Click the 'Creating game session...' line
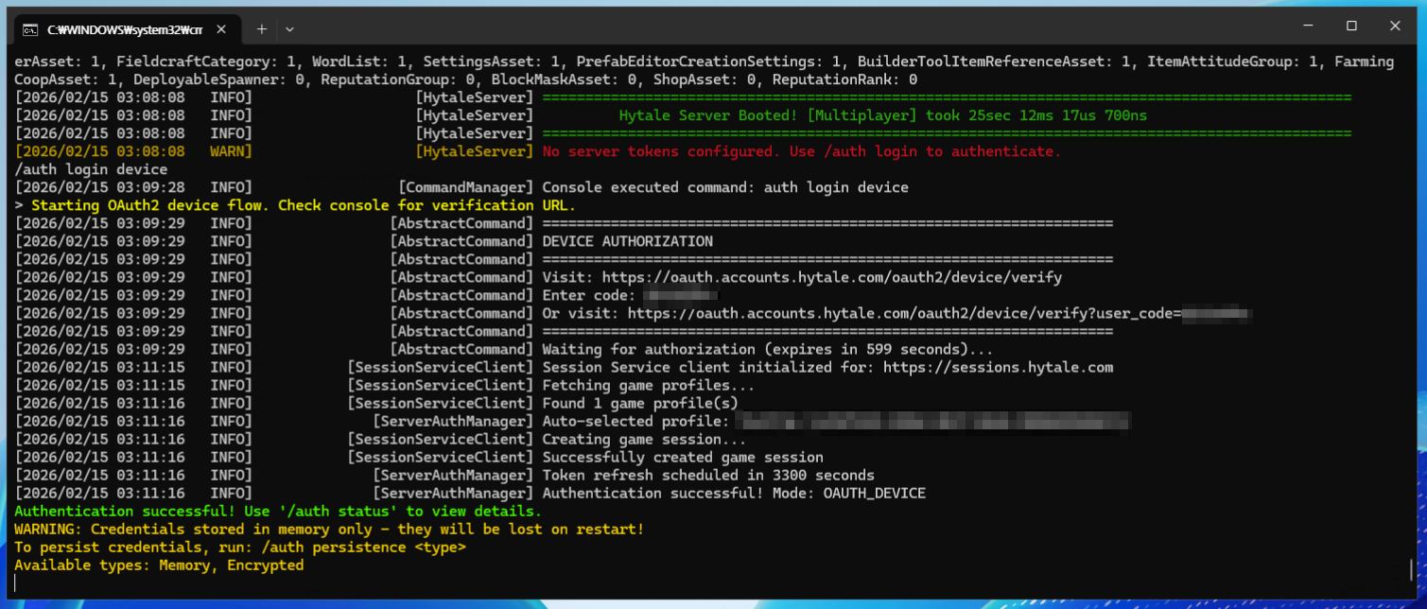Screen dimensions: 1427x609 click(645, 440)
